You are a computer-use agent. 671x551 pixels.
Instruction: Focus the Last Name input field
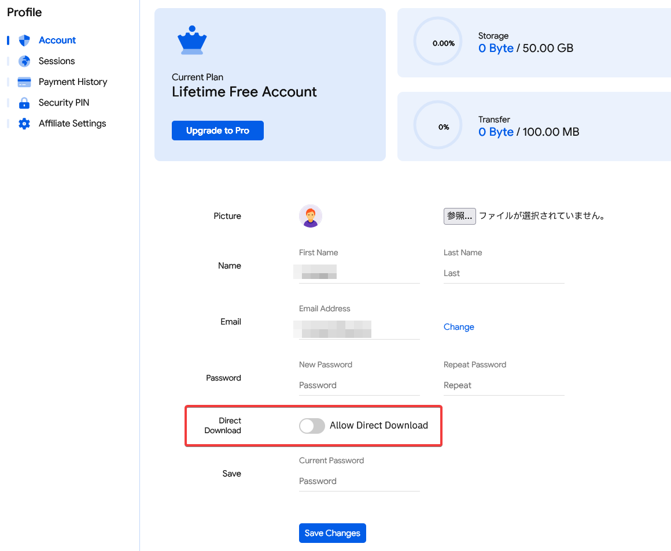(503, 273)
